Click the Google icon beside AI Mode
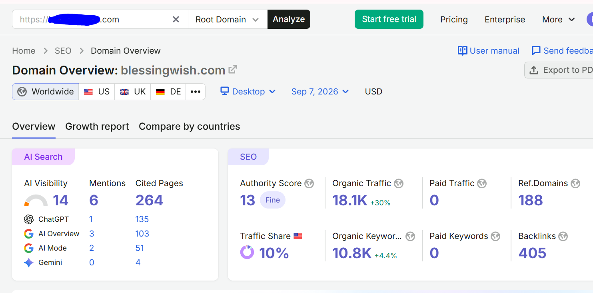The width and height of the screenshot is (593, 293). [x=29, y=248]
